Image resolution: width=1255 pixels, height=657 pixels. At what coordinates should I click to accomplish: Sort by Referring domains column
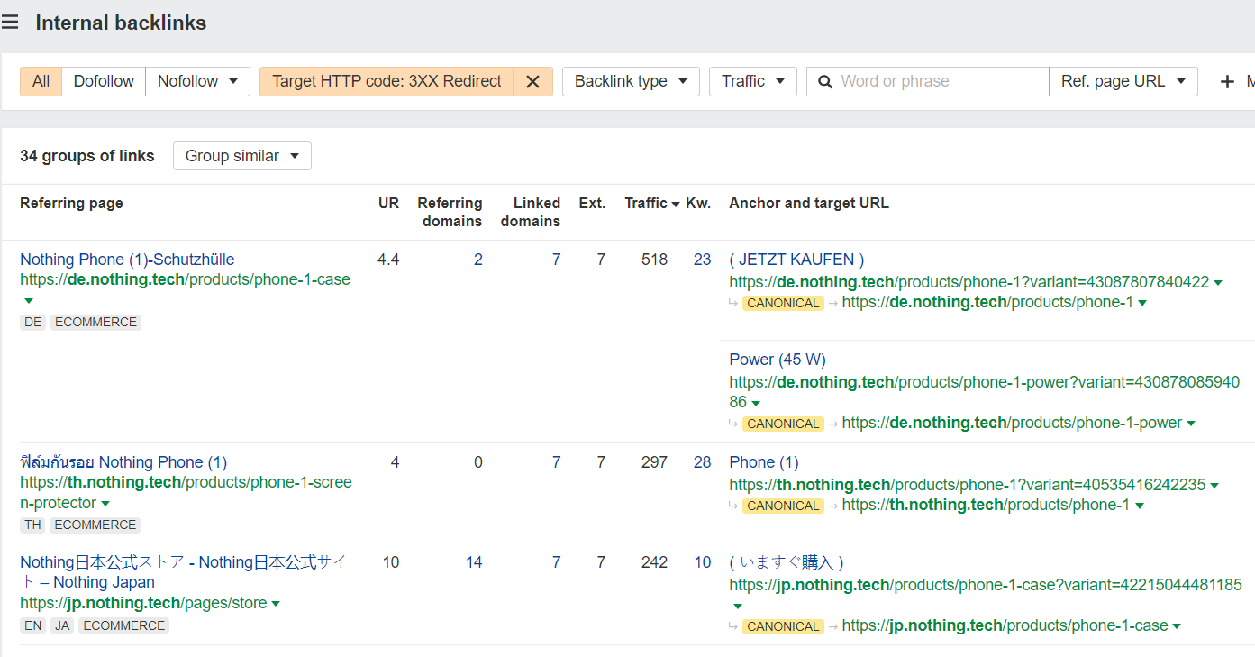click(x=450, y=213)
